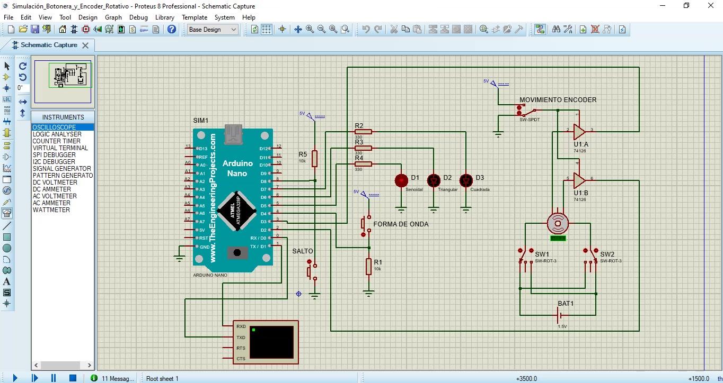
Task: Open the Bill of Materials icon
Action: tap(133, 30)
